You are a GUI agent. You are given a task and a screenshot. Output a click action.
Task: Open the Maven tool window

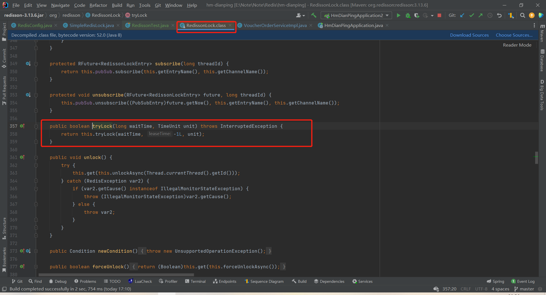pyautogui.click(x=542, y=33)
